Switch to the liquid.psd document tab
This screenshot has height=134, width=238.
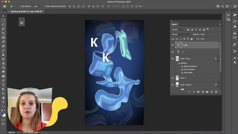coord(27,12)
